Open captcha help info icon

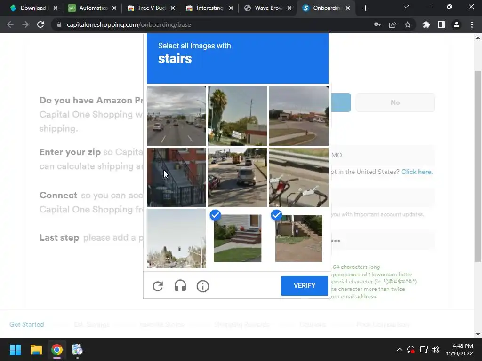(x=202, y=286)
